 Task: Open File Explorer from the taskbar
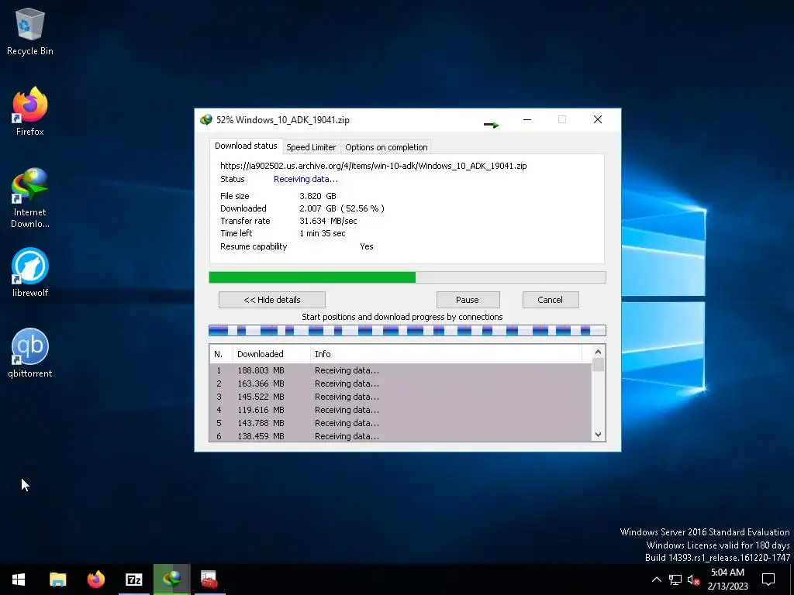click(57, 580)
